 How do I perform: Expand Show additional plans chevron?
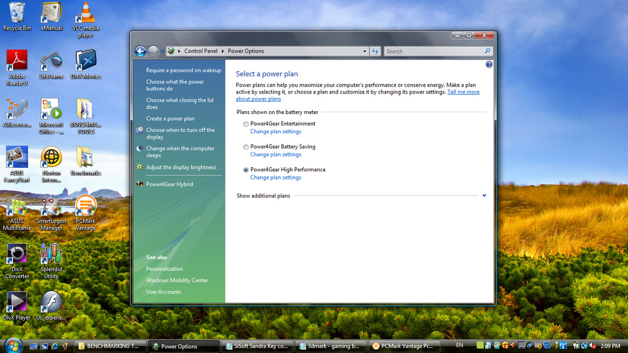[484, 196]
